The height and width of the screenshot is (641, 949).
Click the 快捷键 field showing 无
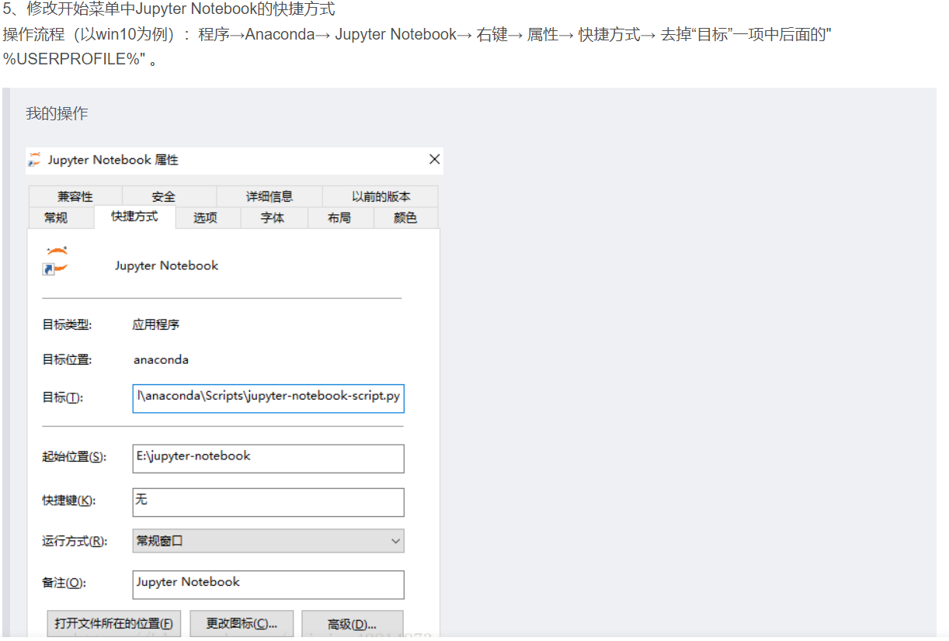point(268,501)
